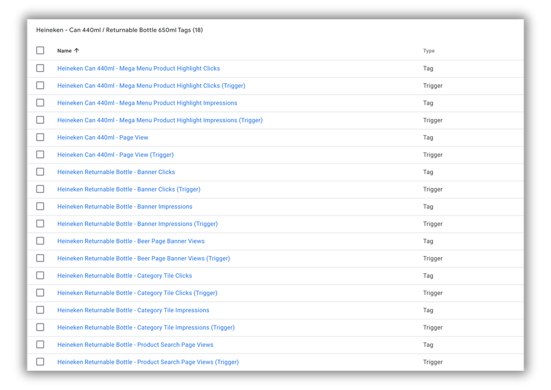Screen dimensions: 551x390
Task: Open Returnable Bottle - Category Tile Impressions link
Action: (x=133, y=310)
